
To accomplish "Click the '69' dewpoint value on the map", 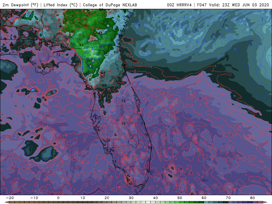I will [x=12, y=45].
